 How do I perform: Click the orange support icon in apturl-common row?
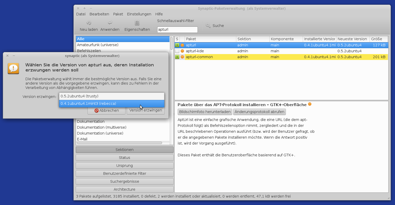click(x=182, y=57)
